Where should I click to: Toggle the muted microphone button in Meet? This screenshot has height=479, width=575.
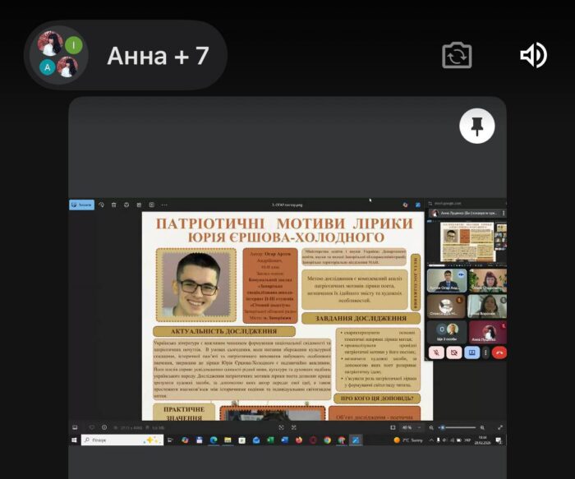[437, 352]
